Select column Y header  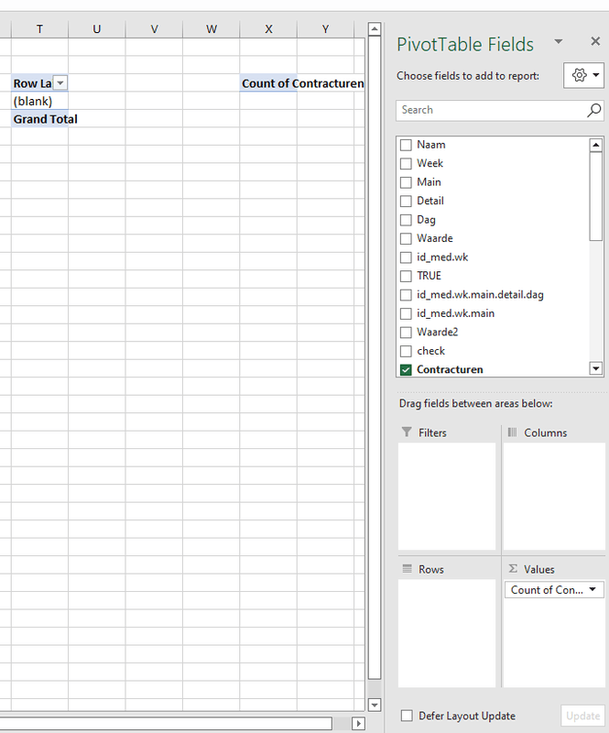pos(325,29)
